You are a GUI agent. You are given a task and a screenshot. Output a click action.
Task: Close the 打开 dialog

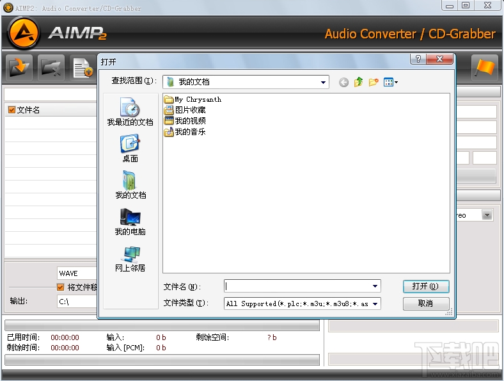click(x=439, y=59)
